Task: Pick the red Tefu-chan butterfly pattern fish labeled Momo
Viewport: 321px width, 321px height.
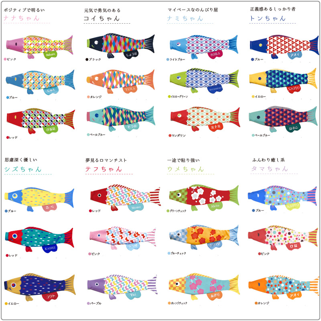Action: (125, 198)
